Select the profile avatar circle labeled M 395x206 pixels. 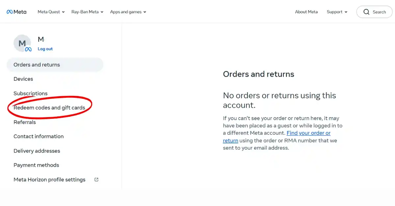coord(22,43)
